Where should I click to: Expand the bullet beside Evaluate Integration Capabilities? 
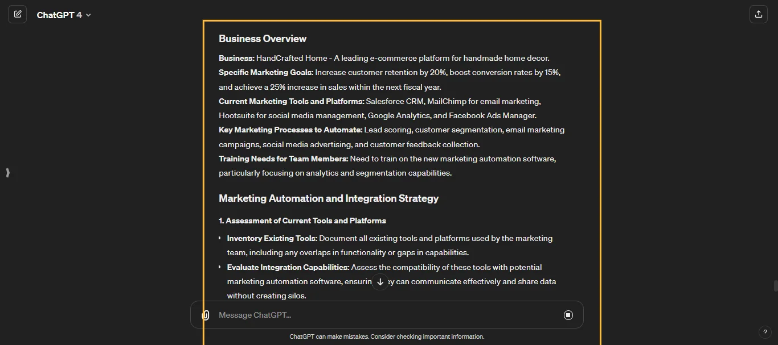(x=219, y=267)
